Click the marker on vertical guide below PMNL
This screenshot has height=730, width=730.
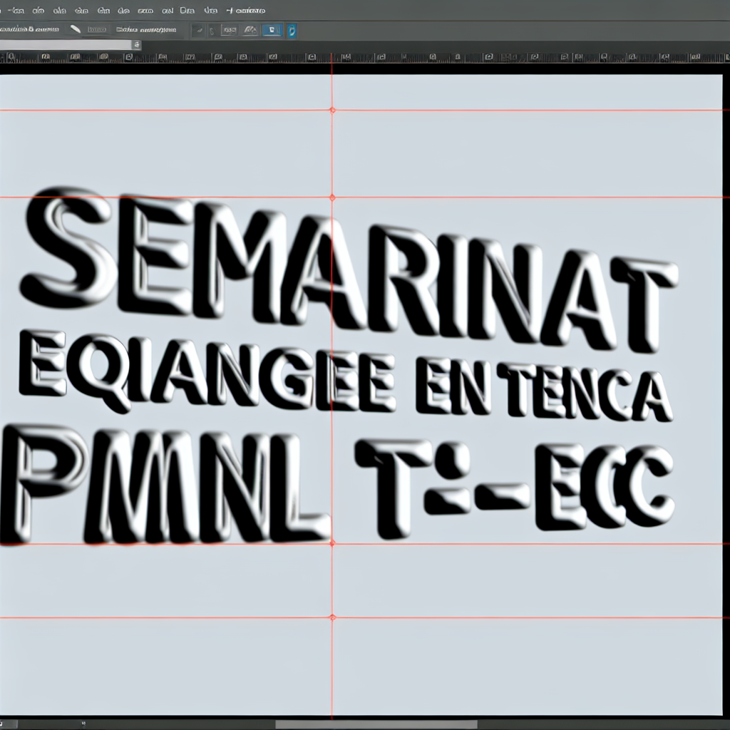pyautogui.click(x=332, y=543)
